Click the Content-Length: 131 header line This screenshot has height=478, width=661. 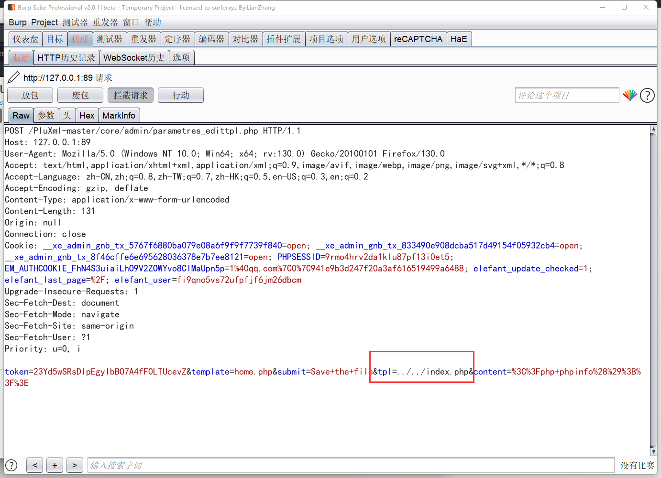tap(50, 211)
